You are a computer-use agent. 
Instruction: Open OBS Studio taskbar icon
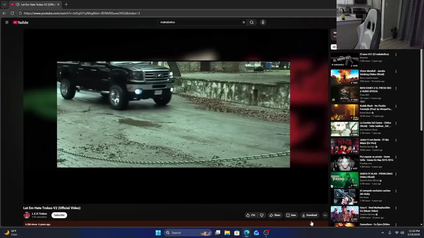pos(266,233)
